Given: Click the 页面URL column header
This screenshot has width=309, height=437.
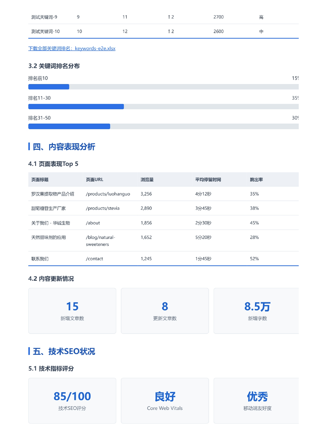Looking at the screenshot, I should (95, 180).
